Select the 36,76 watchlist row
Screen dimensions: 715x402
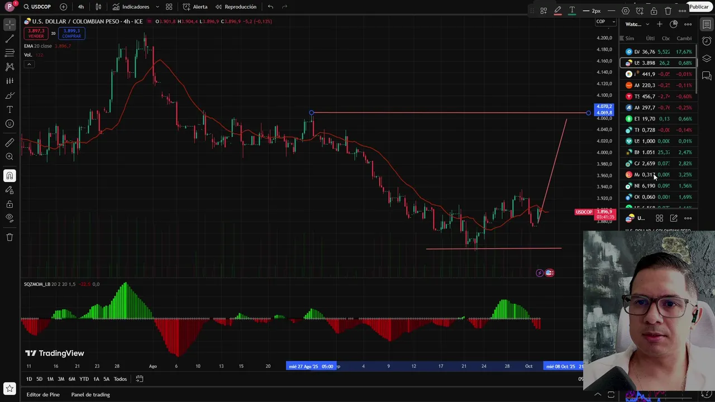pyautogui.click(x=659, y=52)
